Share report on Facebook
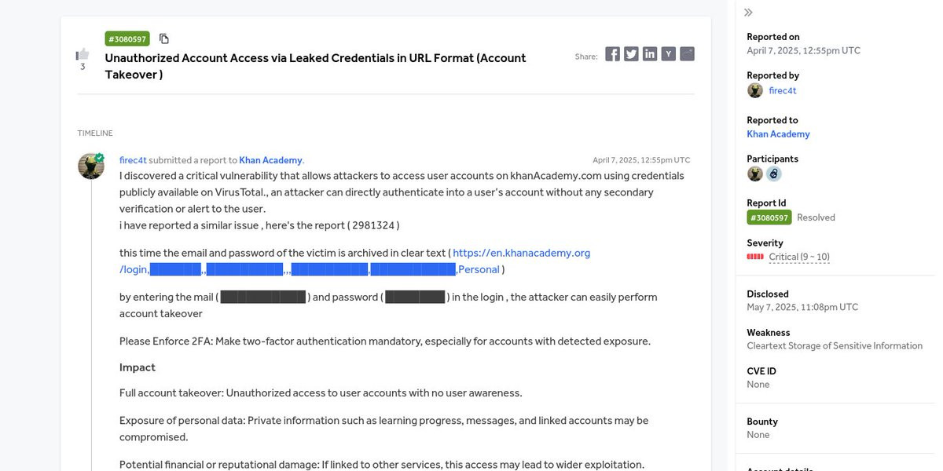This screenshot has height=471, width=943. point(612,54)
